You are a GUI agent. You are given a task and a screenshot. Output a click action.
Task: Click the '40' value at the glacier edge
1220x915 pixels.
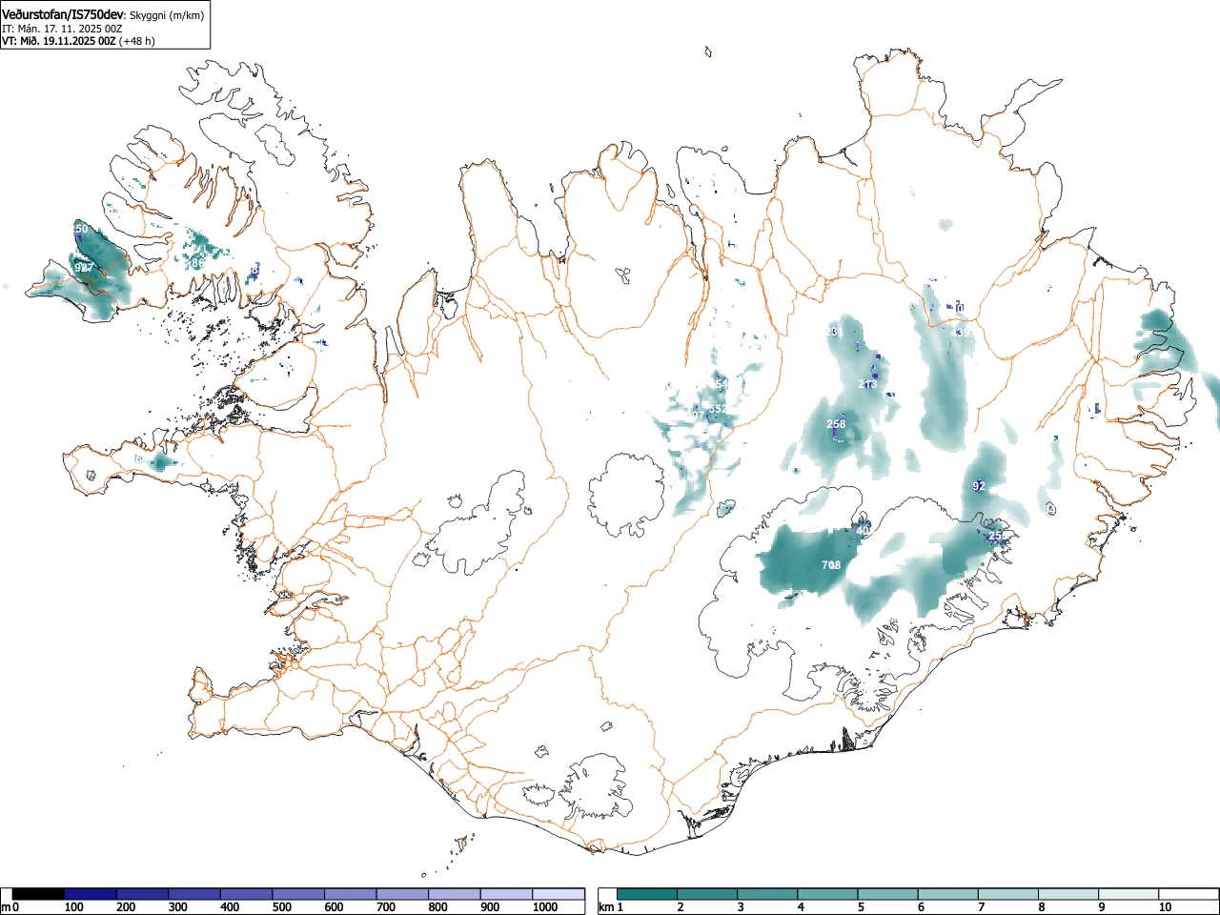tap(864, 531)
